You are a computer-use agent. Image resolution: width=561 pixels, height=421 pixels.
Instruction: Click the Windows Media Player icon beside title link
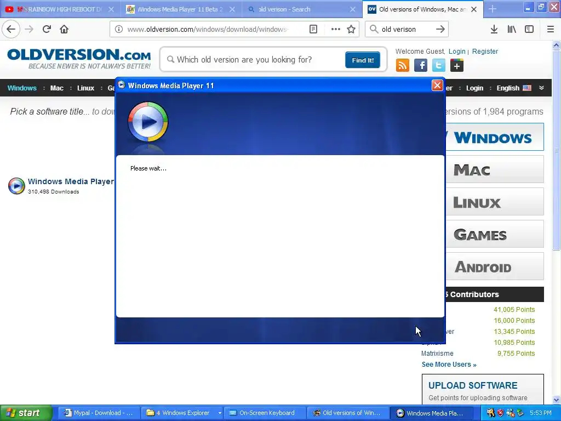click(16, 186)
